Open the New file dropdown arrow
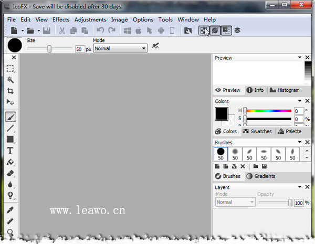 (x=23, y=31)
